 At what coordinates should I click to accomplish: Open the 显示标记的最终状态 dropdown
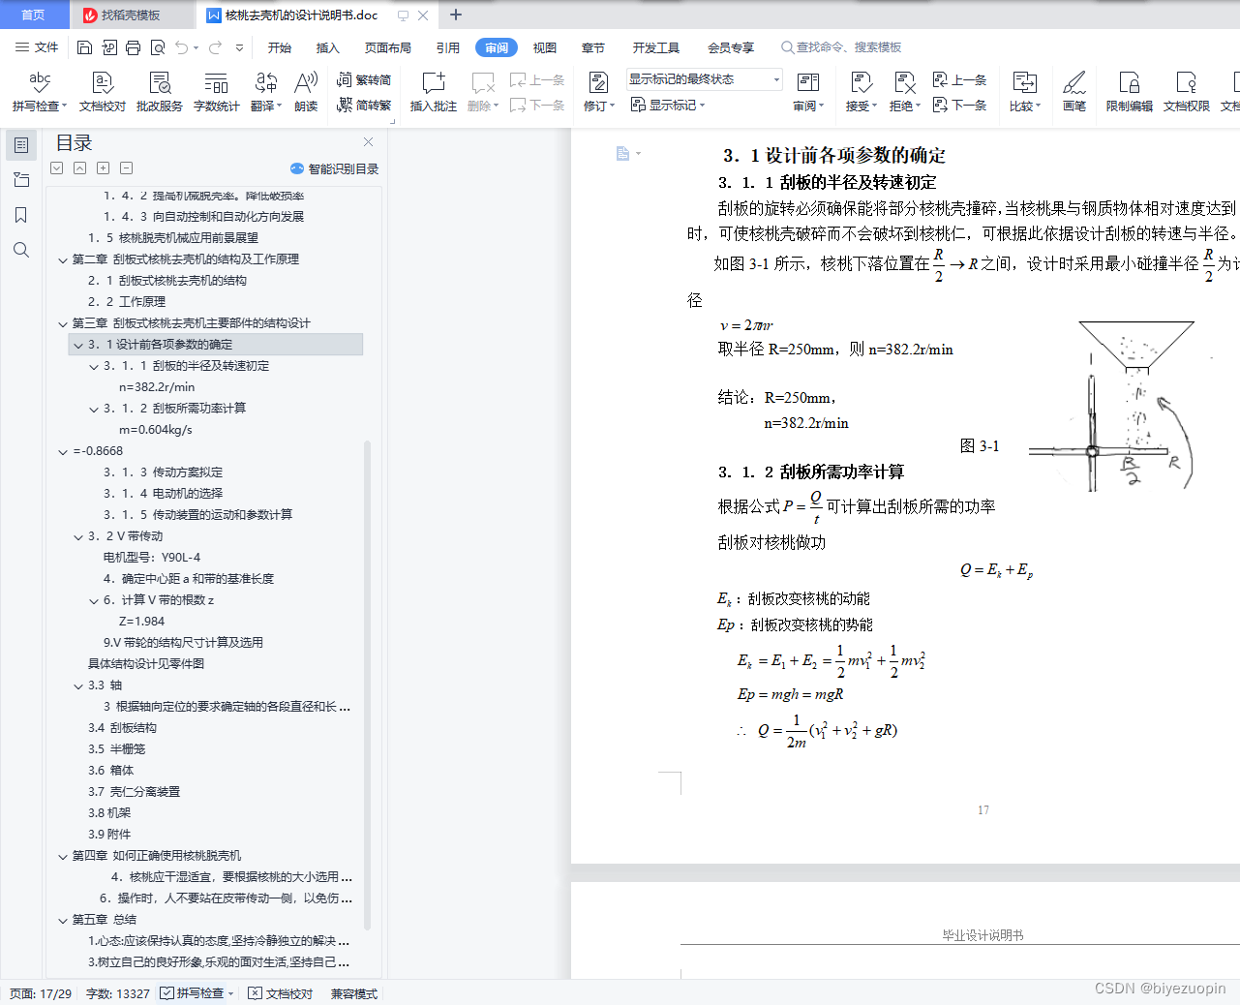pyautogui.click(x=704, y=79)
